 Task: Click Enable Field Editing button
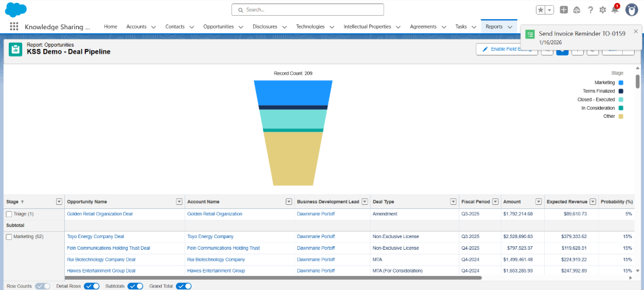pos(507,49)
